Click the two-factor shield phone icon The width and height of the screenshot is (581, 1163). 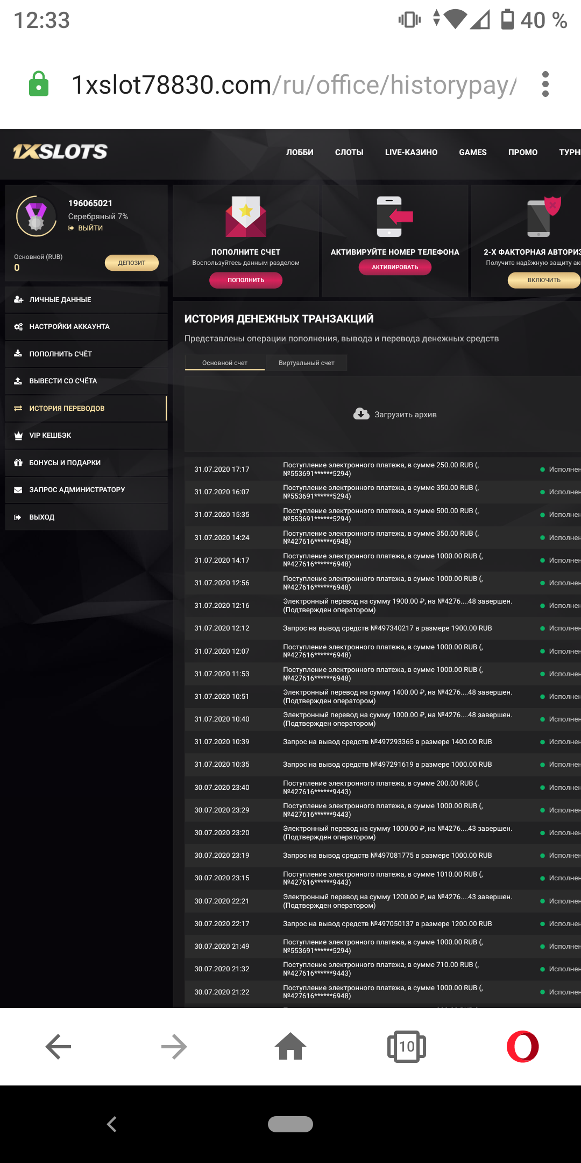coord(543,216)
